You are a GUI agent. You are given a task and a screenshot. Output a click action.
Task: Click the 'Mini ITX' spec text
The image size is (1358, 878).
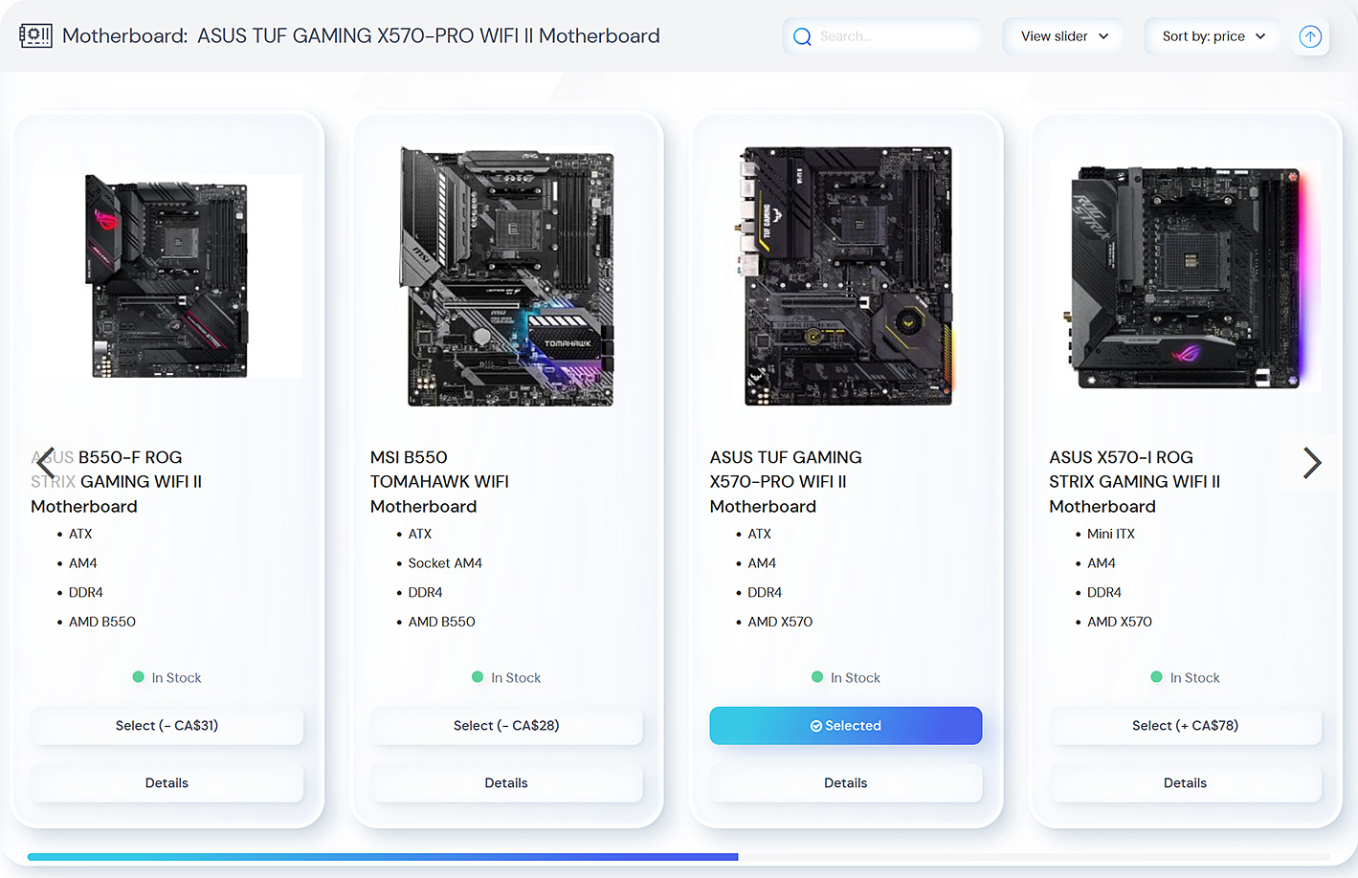click(x=1111, y=534)
